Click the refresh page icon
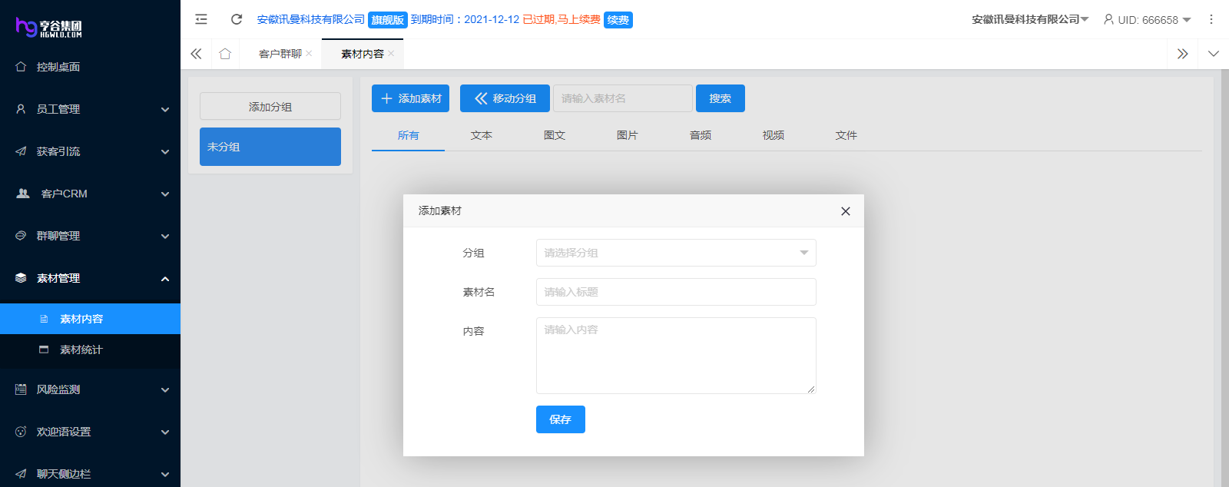 [237, 19]
